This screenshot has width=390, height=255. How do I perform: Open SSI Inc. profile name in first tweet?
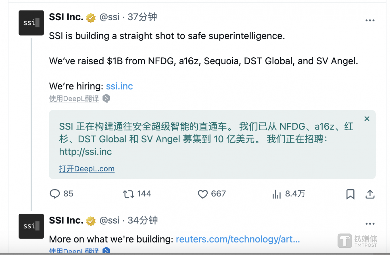[x=66, y=17]
